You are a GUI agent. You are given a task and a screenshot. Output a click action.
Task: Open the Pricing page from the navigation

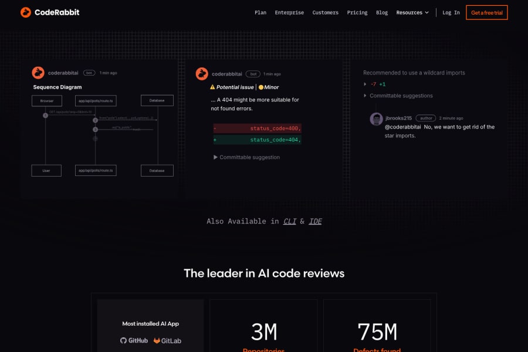pyautogui.click(x=357, y=12)
